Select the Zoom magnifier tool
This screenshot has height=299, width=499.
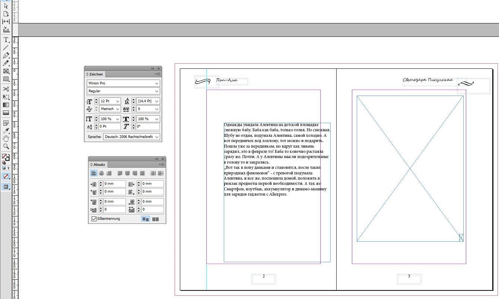tap(6, 147)
